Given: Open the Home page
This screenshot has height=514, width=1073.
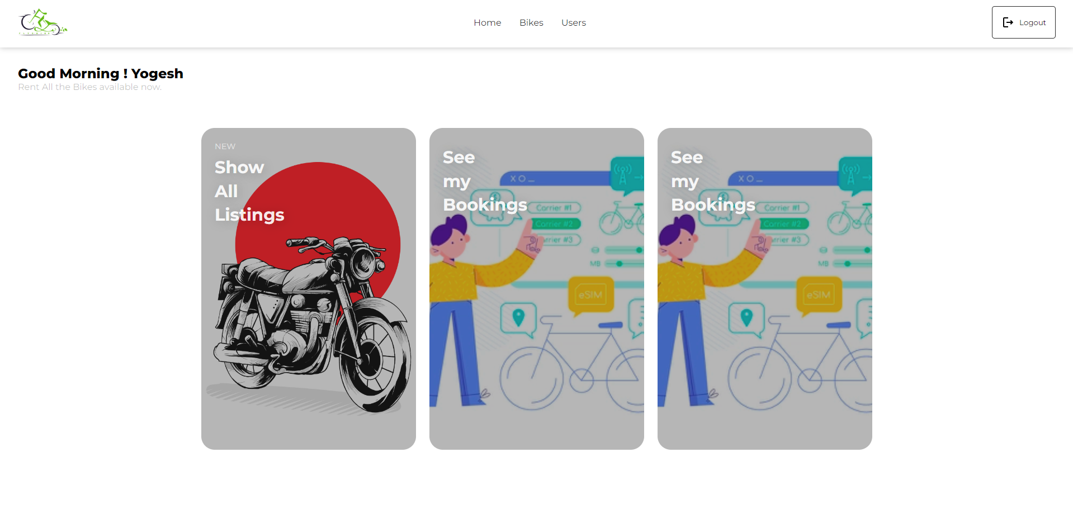Looking at the screenshot, I should point(487,22).
